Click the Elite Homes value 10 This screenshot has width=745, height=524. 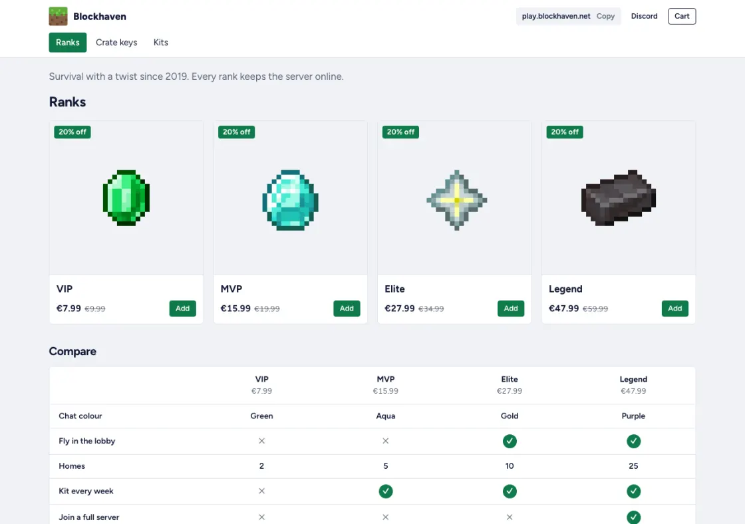pos(510,466)
